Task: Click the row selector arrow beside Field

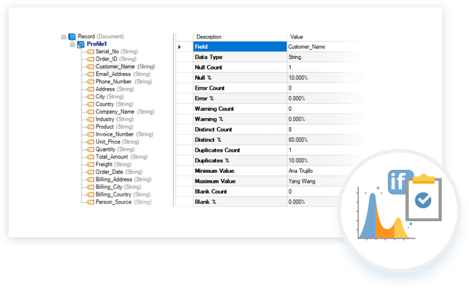Action: [x=180, y=46]
